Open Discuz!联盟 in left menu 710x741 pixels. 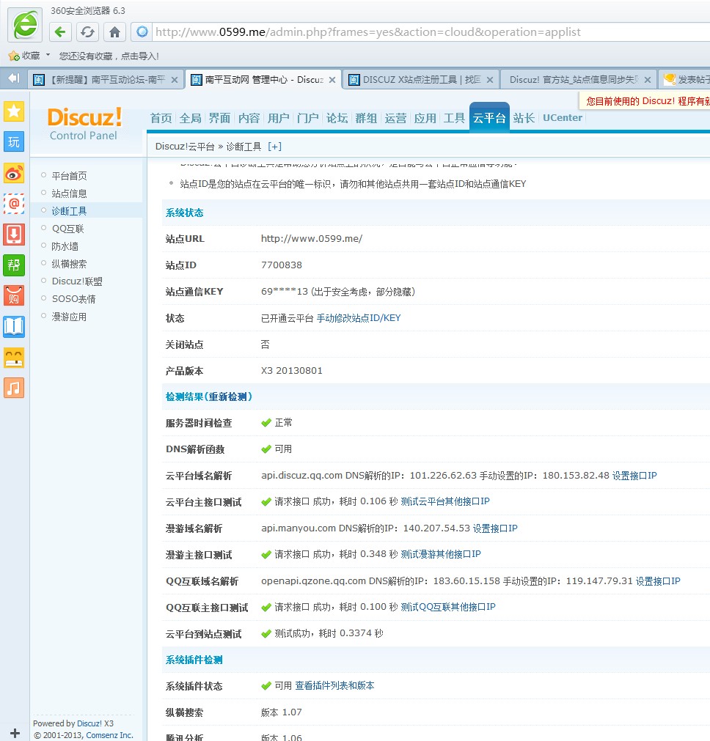point(77,281)
